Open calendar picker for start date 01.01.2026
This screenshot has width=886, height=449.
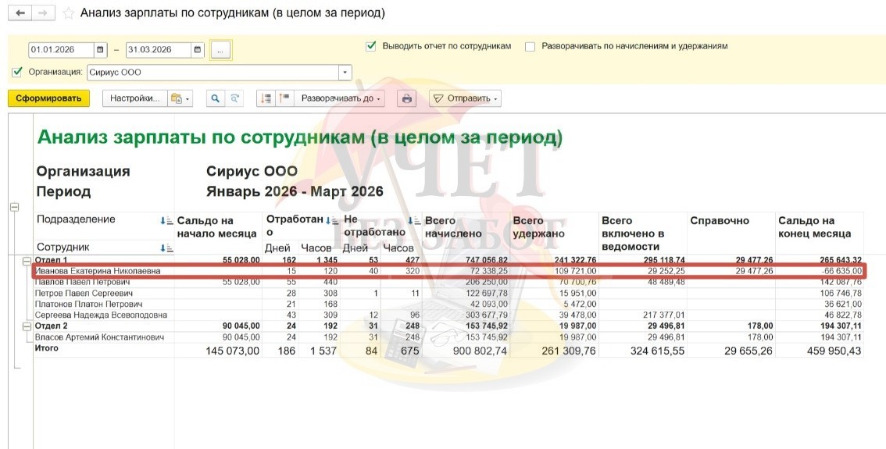pyautogui.click(x=100, y=50)
